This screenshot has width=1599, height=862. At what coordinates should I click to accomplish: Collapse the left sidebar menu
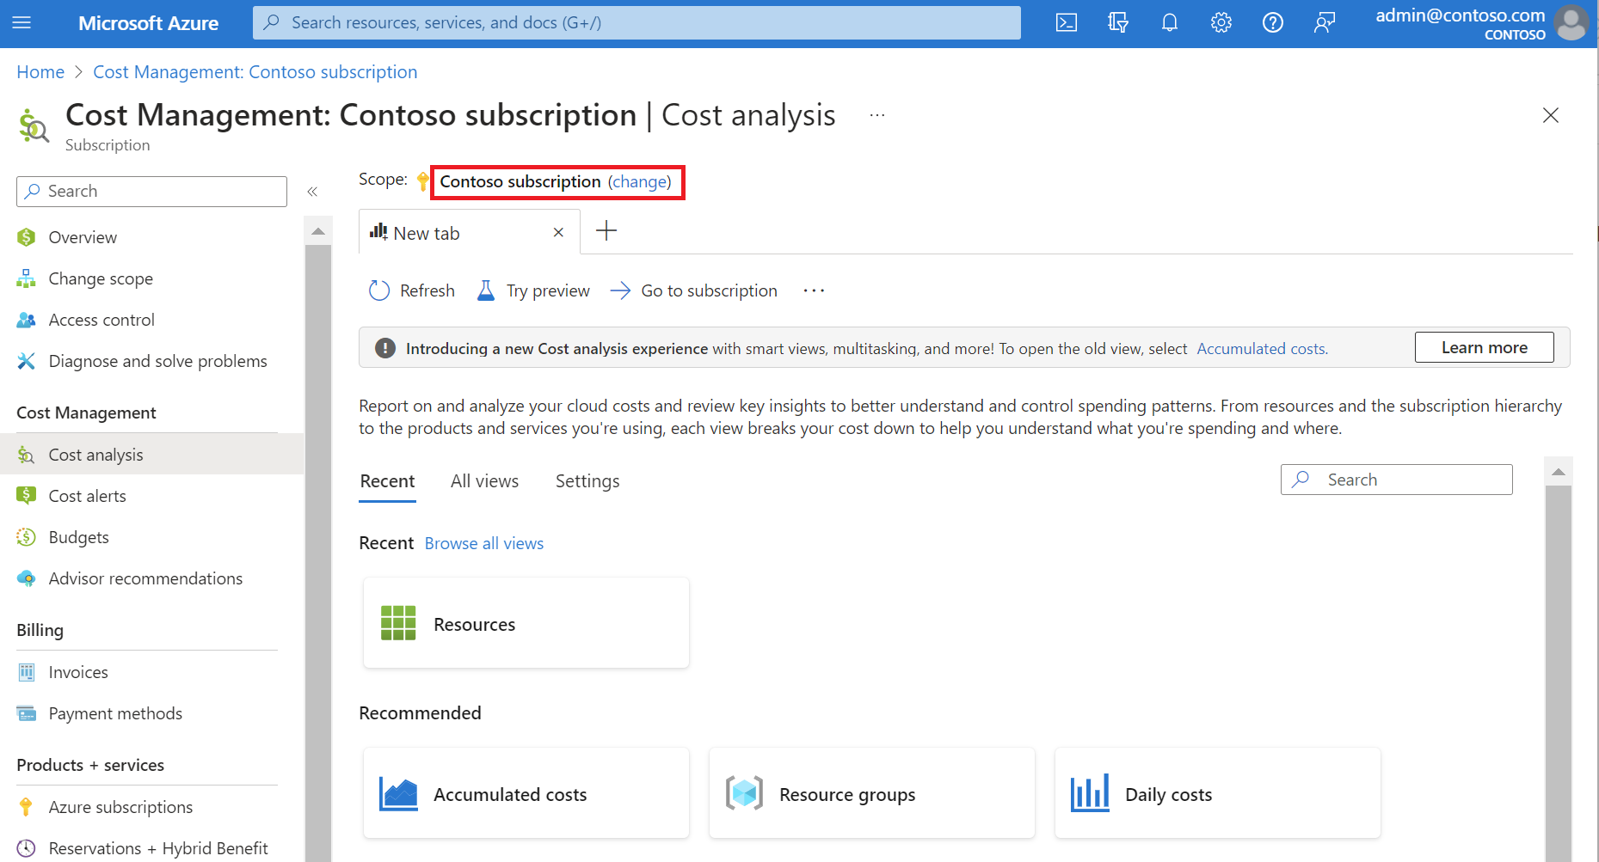312,192
